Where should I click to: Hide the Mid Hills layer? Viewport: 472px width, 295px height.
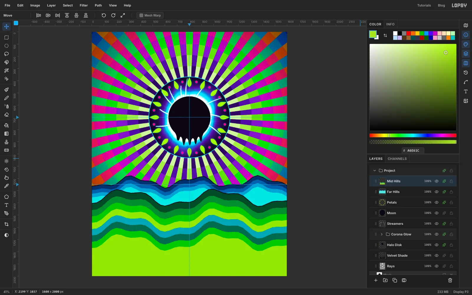[437, 181]
